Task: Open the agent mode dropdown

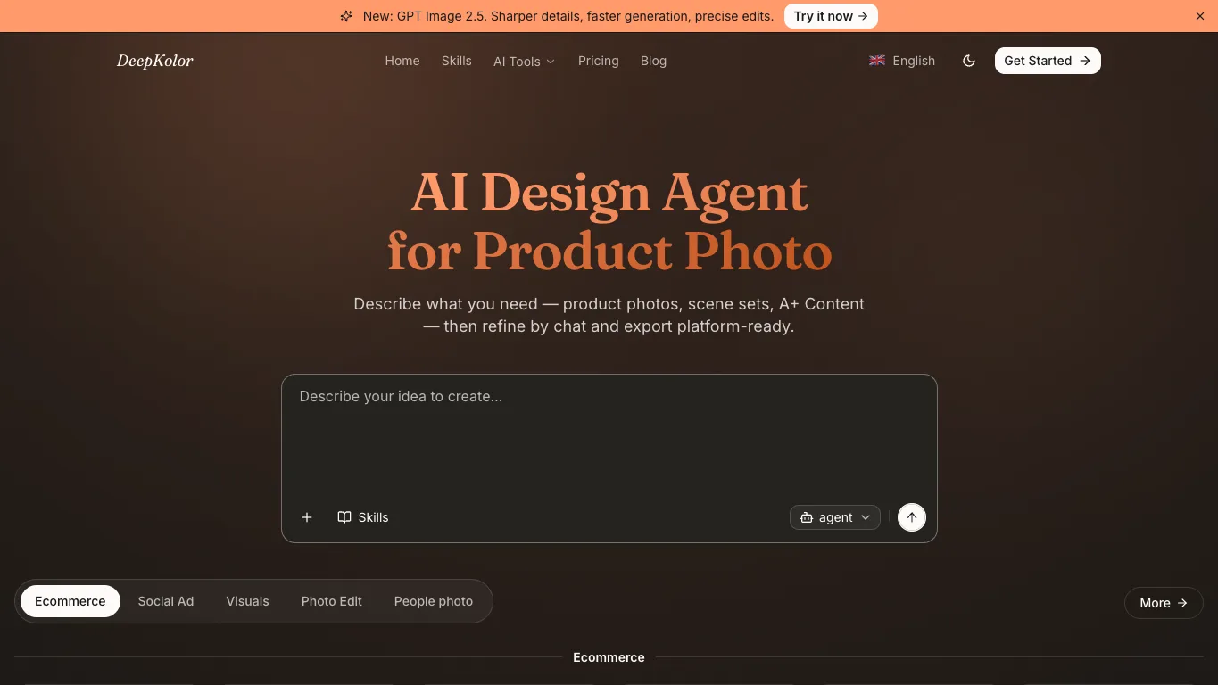Action: [x=835, y=517]
